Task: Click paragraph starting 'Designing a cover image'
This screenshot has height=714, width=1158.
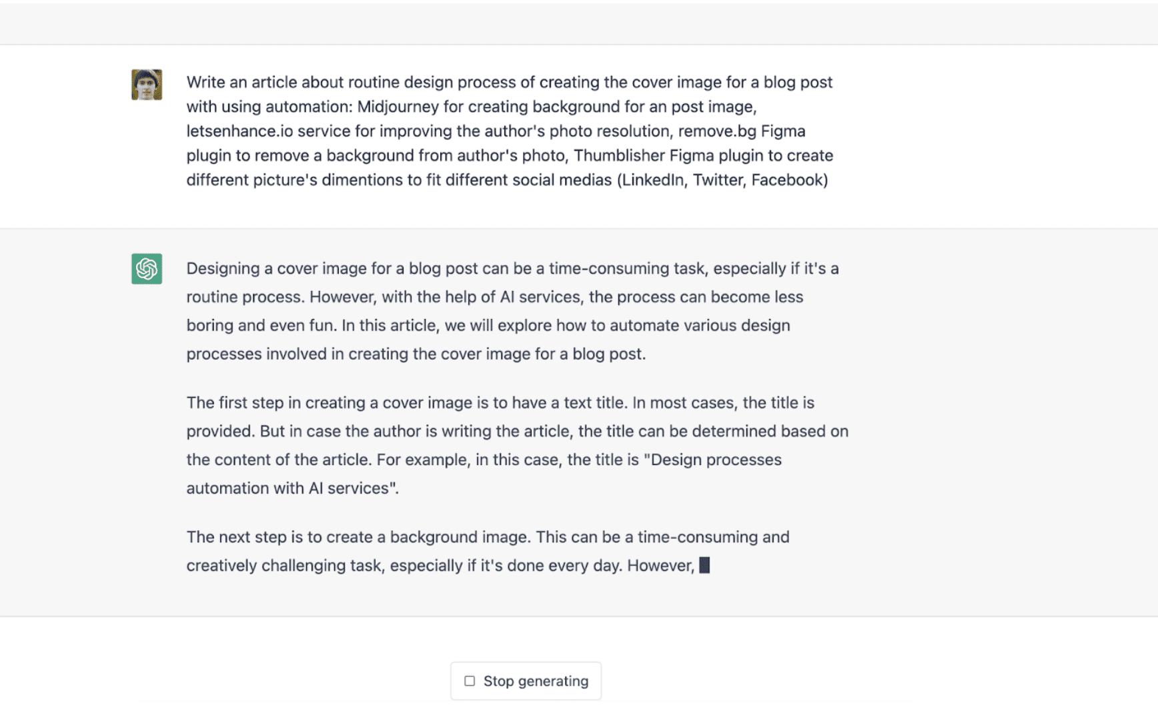Action: [494, 311]
